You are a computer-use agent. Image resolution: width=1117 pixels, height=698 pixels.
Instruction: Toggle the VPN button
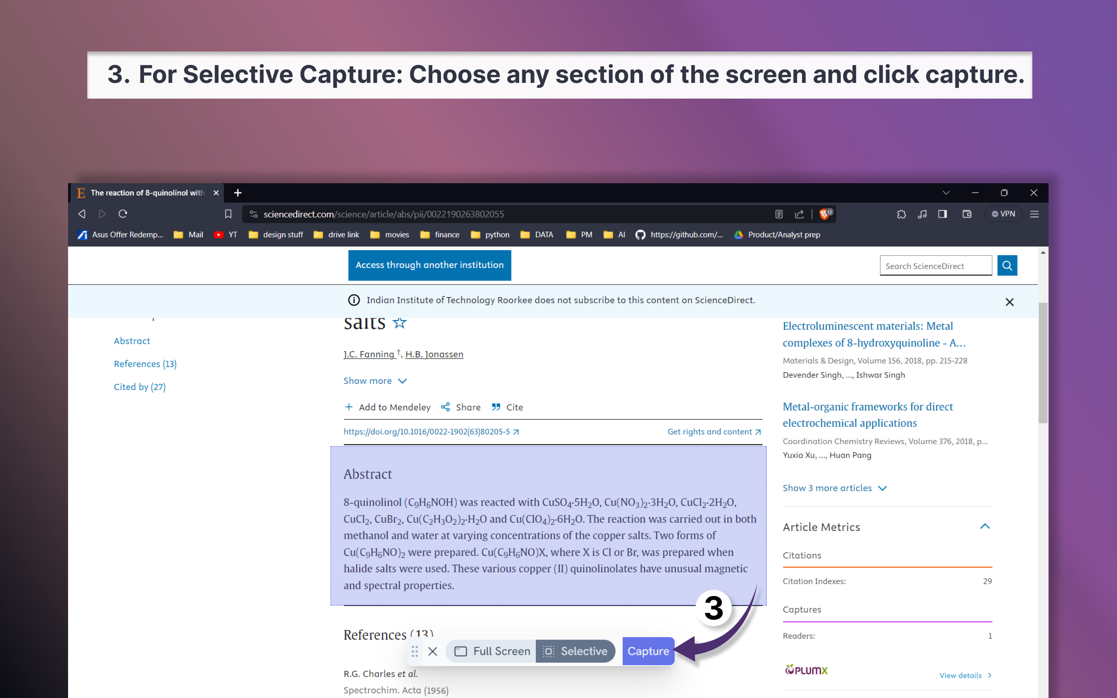pyautogui.click(x=1004, y=214)
